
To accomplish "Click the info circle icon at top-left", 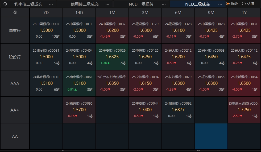I will coord(5,4).
